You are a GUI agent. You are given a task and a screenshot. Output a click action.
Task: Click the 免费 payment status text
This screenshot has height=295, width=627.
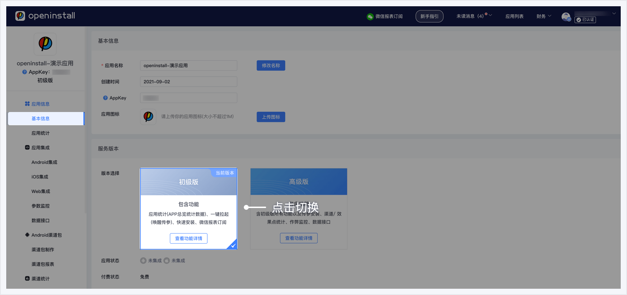pyautogui.click(x=145, y=277)
